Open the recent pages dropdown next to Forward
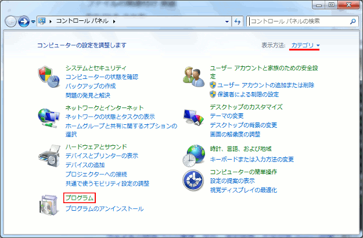The image size is (363, 238). coord(33,21)
